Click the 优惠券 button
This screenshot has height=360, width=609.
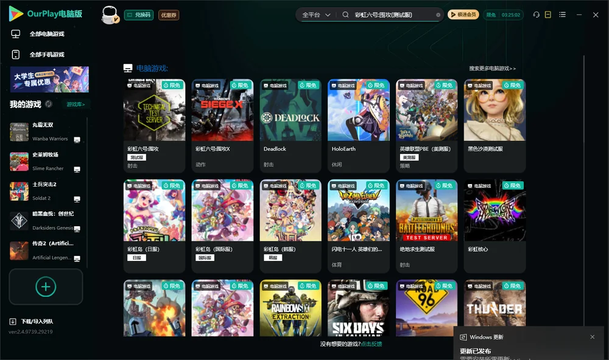pos(169,15)
